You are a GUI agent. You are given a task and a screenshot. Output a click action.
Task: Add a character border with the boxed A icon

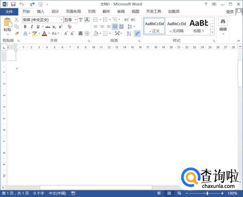coord(87,20)
